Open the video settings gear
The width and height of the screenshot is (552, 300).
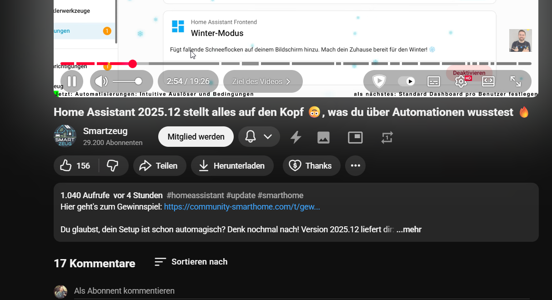click(461, 81)
